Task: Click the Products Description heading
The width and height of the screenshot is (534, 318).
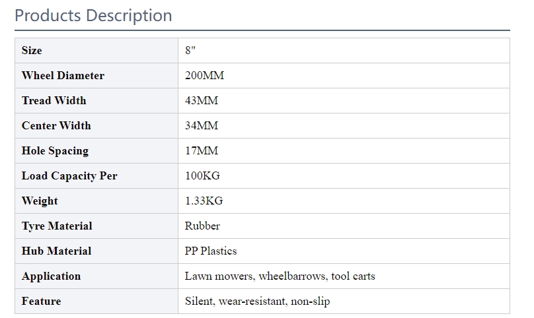Action: coord(93,16)
